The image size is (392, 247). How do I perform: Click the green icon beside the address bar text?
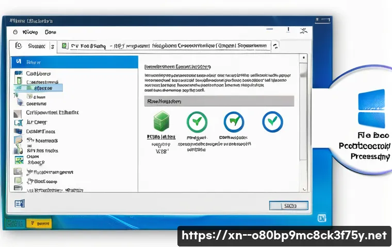[64, 46]
